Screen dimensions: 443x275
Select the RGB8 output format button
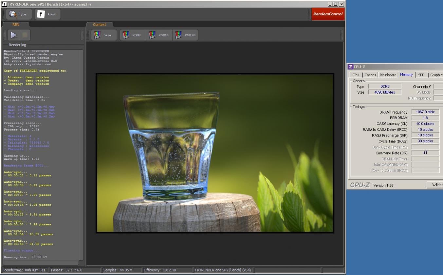(x=132, y=35)
